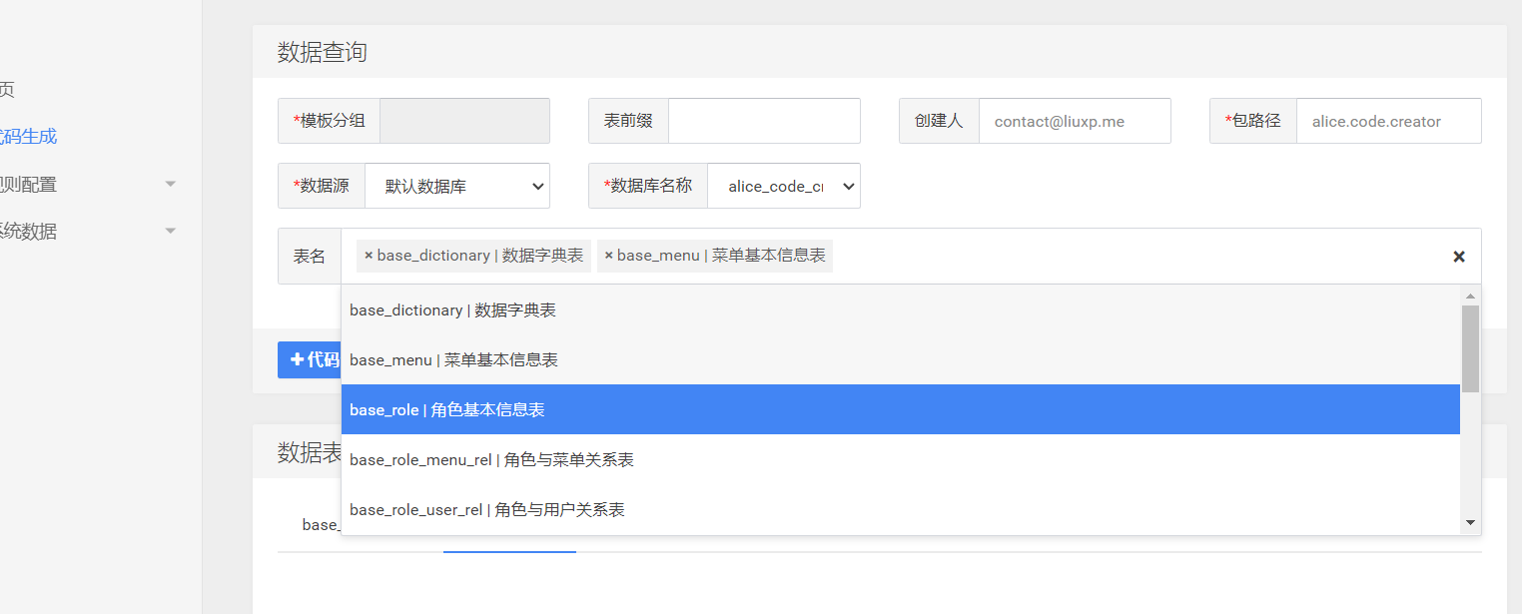Click the 包路径 input field
The image size is (1522, 614).
coord(1389,121)
